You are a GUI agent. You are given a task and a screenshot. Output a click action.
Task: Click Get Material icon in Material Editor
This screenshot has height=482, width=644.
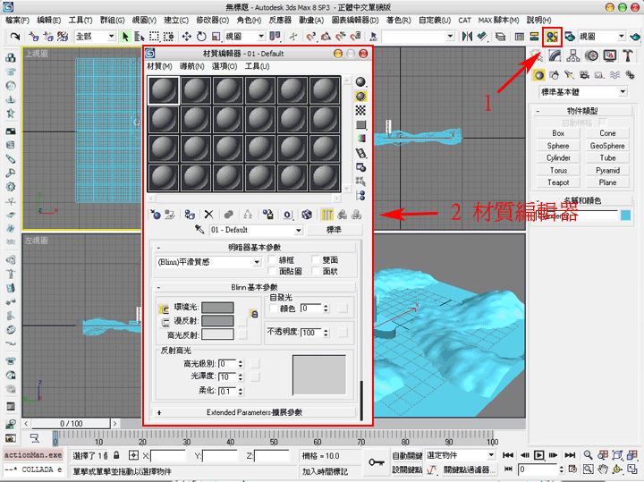156,215
